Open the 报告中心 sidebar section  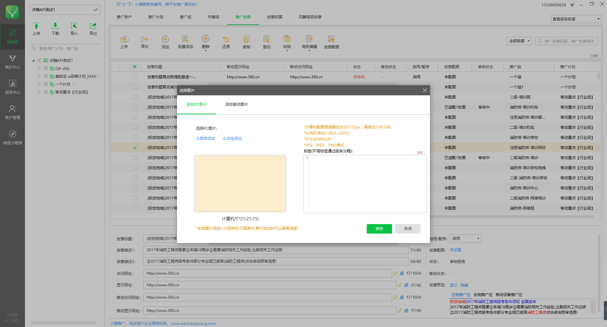tap(12, 87)
